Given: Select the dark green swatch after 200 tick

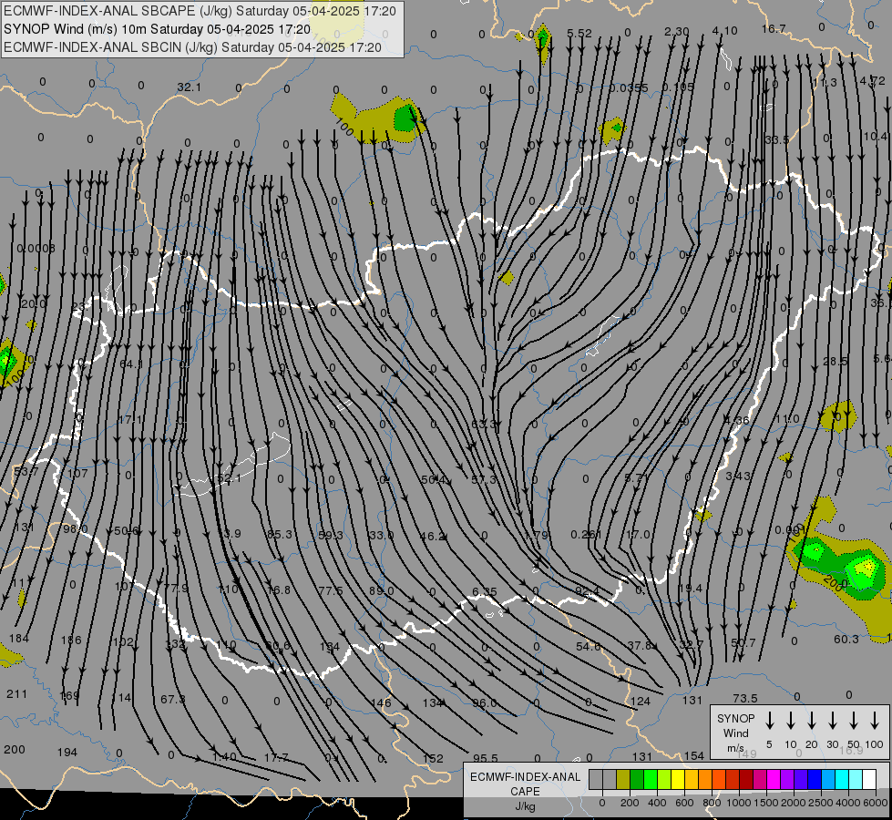Looking at the screenshot, I should coord(637,780).
